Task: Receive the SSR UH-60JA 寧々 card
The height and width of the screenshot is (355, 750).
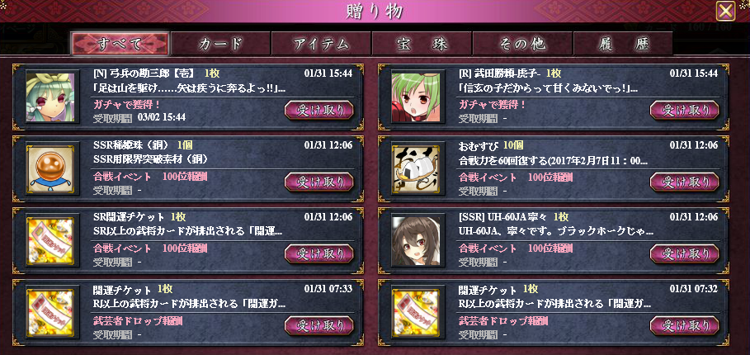Action: pyautogui.click(x=684, y=254)
